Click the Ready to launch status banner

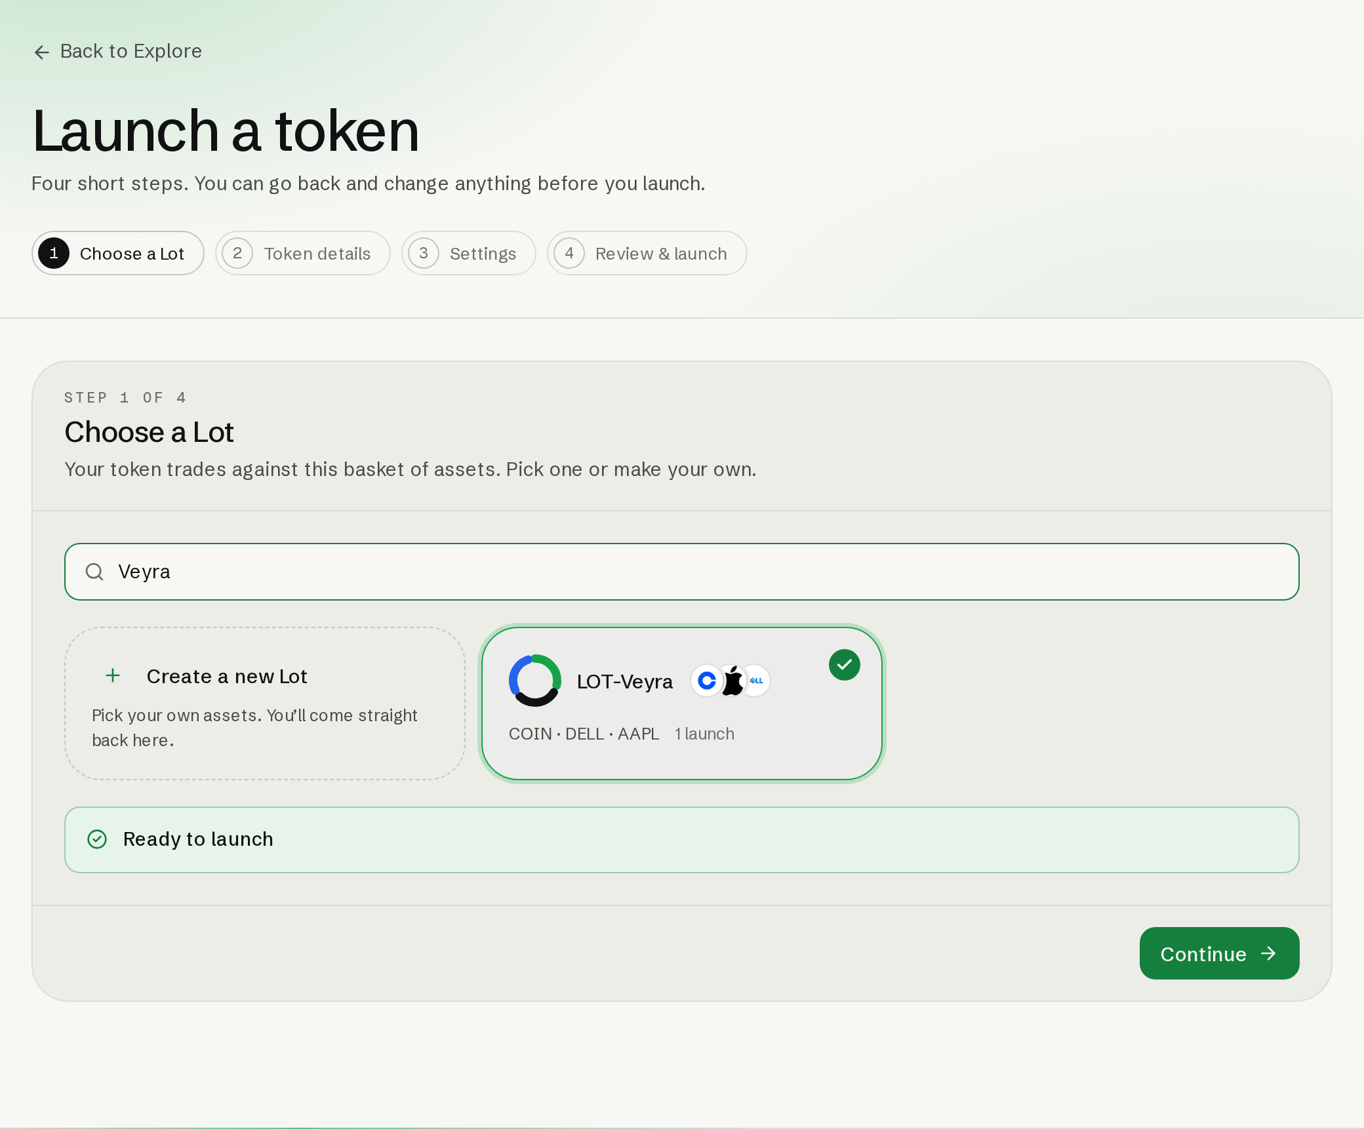[x=682, y=840]
